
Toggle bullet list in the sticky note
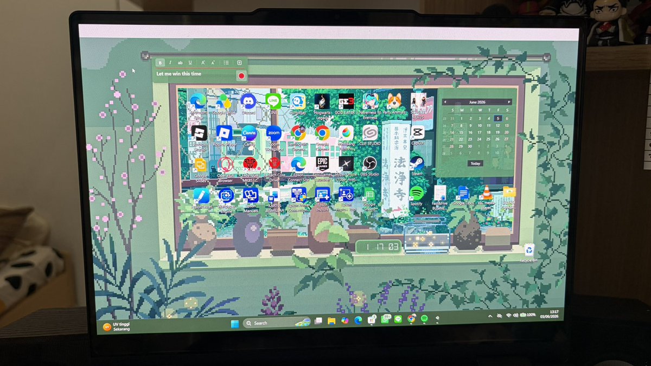coord(226,63)
